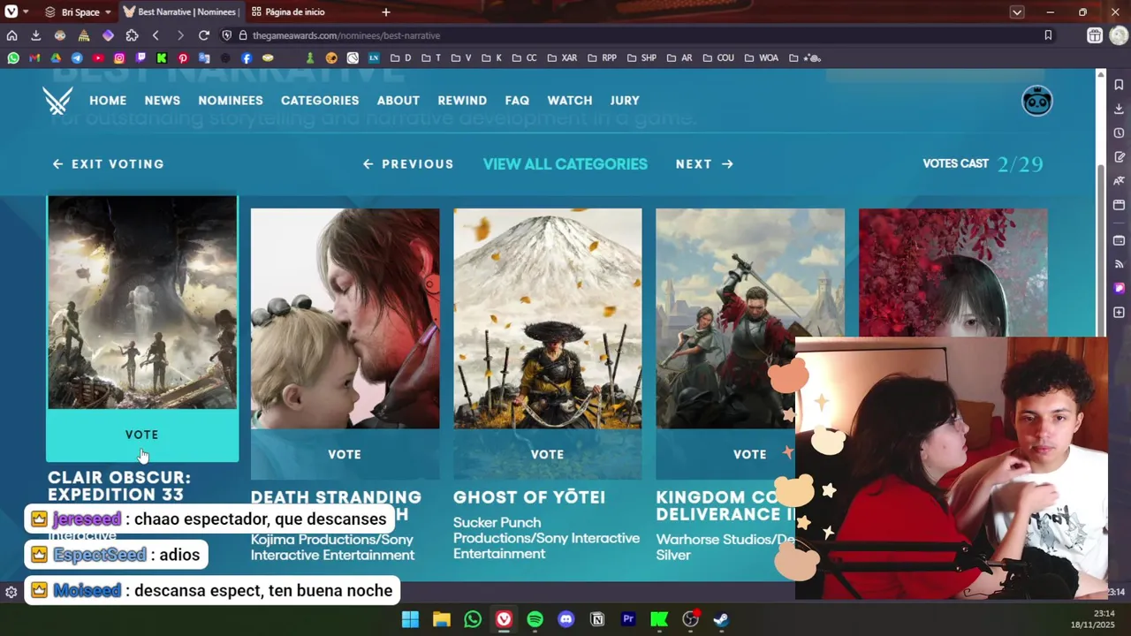This screenshot has width=1131, height=636.
Task: Open NOMINEES in site navigation
Action: click(x=231, y=101)
